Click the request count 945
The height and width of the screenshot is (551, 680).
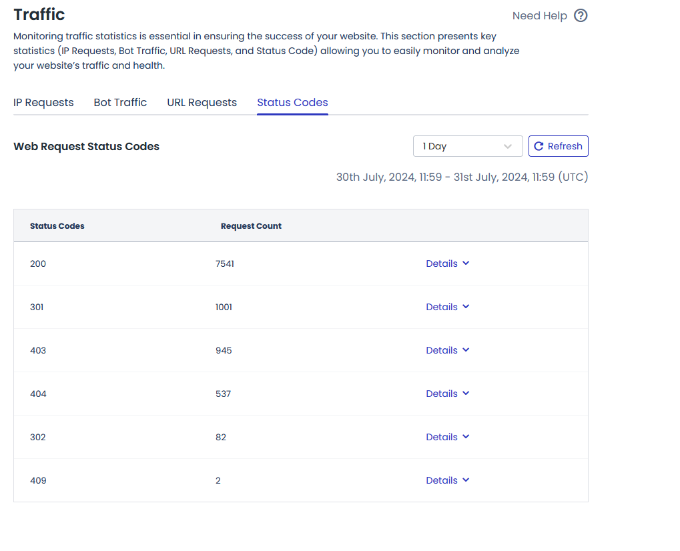[224, 350]
